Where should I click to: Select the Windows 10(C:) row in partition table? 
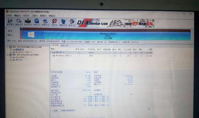[x=101, y=56]
